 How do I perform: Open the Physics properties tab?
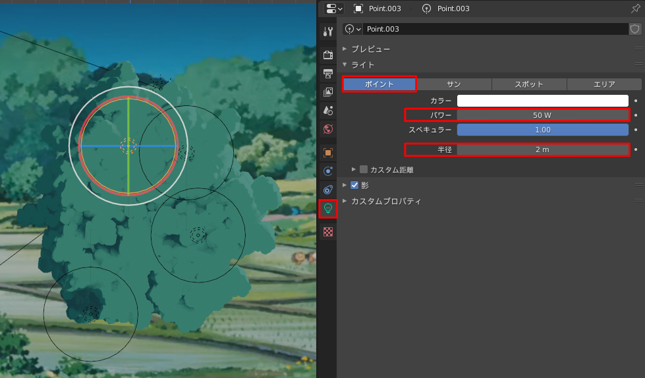click(328, 171)
